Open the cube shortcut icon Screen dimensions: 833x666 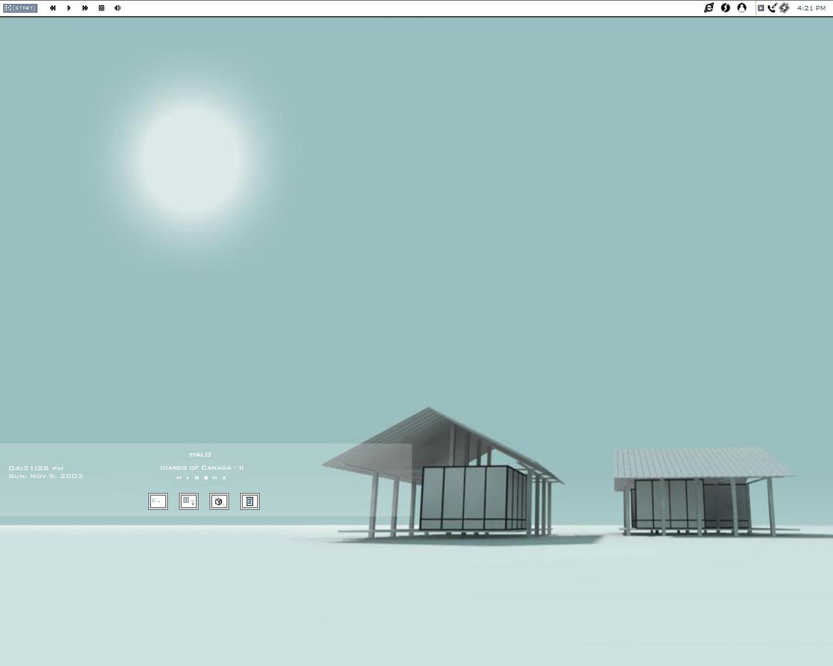pos(219,501)
